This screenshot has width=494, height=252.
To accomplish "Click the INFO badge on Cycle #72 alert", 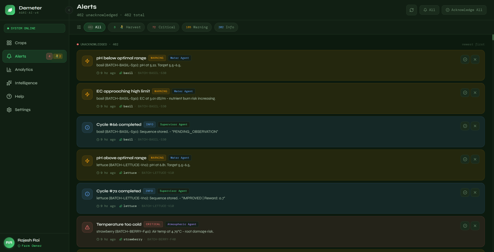I will click(149, 191).
